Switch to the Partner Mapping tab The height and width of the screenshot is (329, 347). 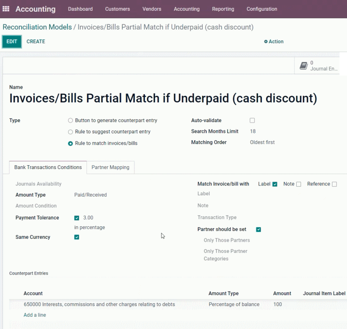click(x=110, y=167)
